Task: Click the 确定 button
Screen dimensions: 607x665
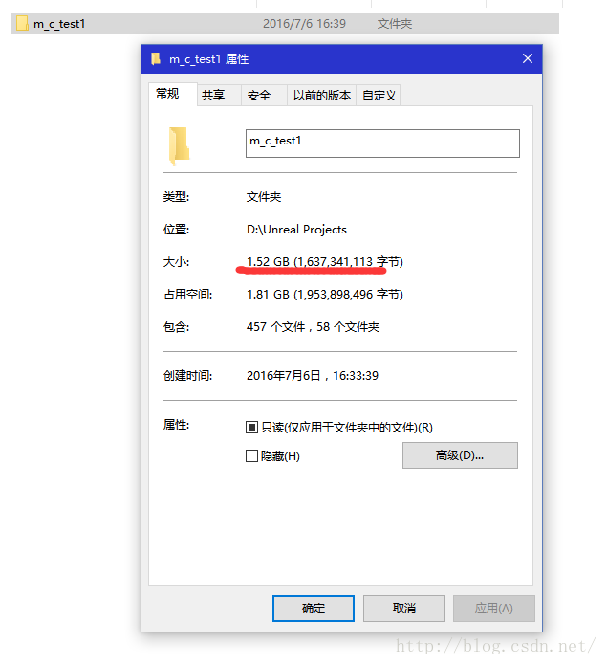Action: click(314, 609)
